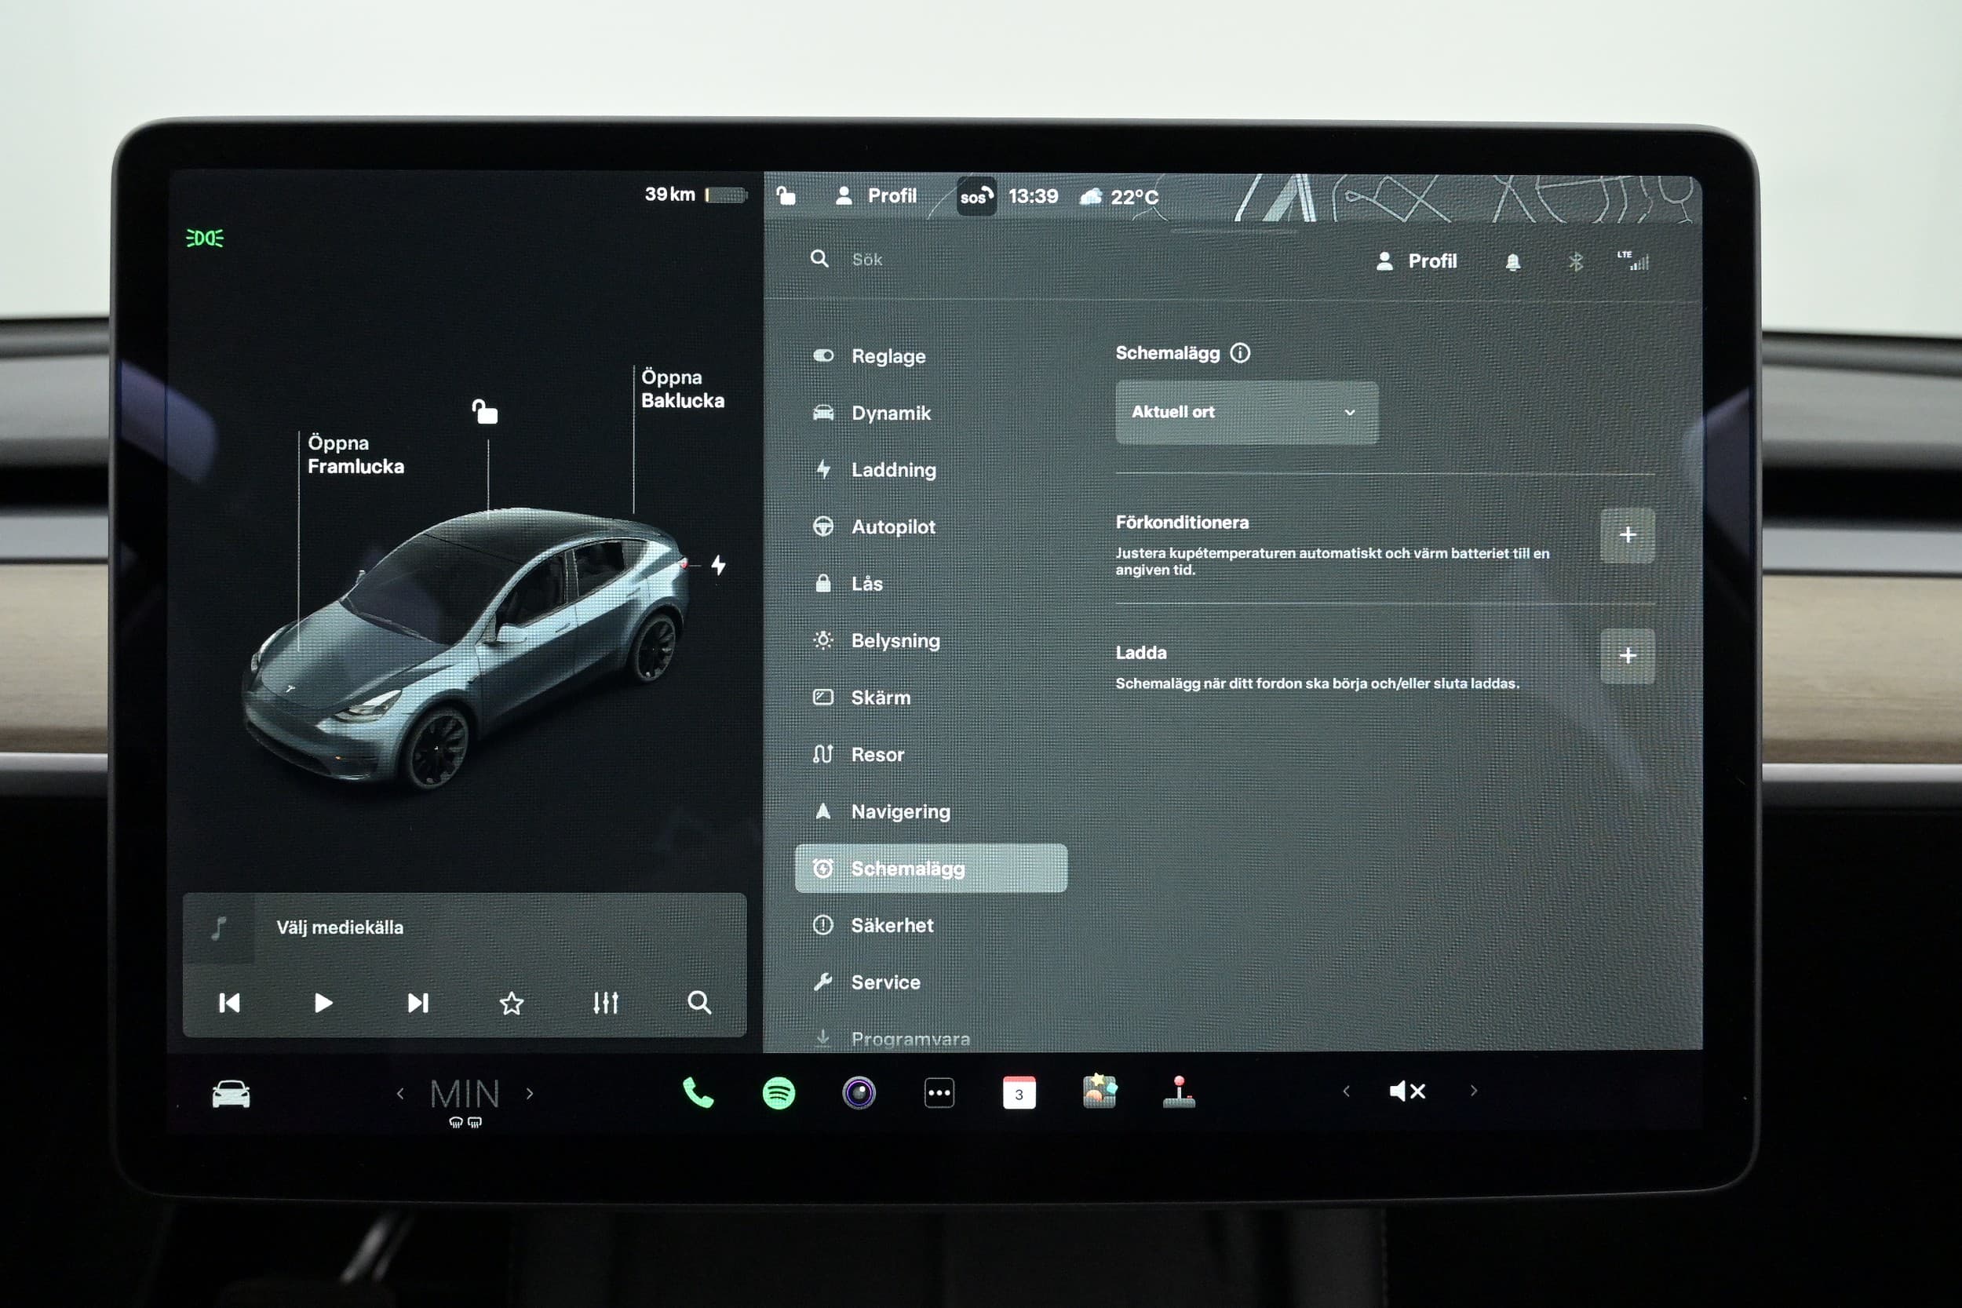This screenshot has height=1308, width=1962.
Task: Open the arcade joystick app
Action: coord(1179,1092)
